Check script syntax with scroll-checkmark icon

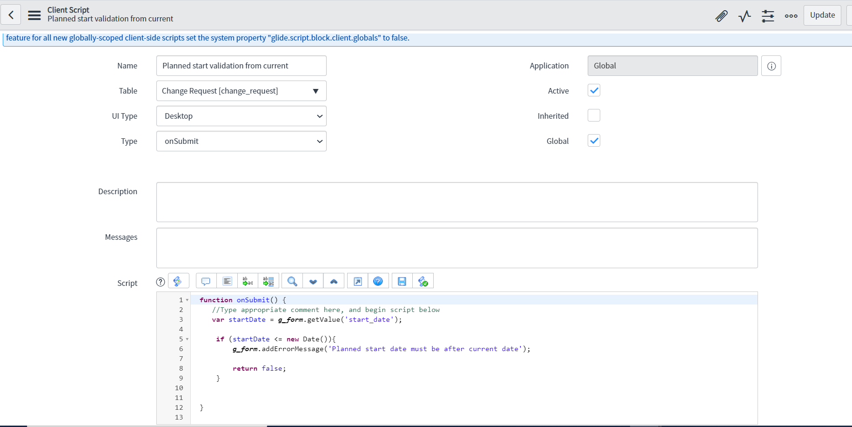423,281
